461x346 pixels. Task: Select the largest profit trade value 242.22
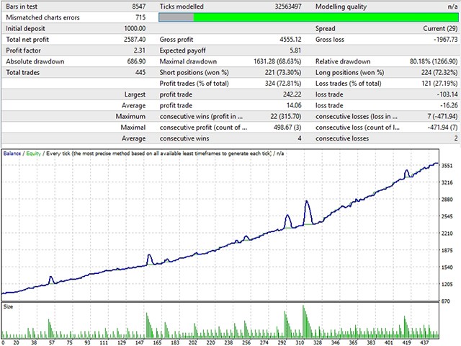pyautogui.click(x=292, y=94)
